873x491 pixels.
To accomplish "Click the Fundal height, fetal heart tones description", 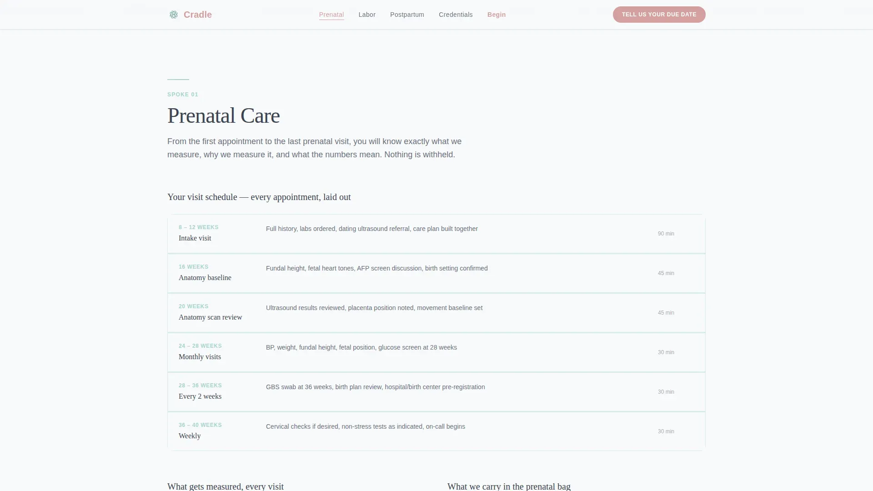I will tap(376, 268).
